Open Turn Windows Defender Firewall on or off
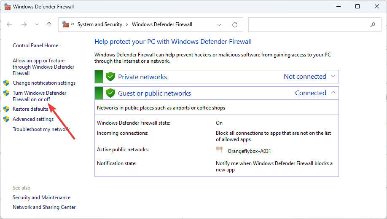Image resolution: width=387 pixels, height=219 pixels. pos(40,96)
